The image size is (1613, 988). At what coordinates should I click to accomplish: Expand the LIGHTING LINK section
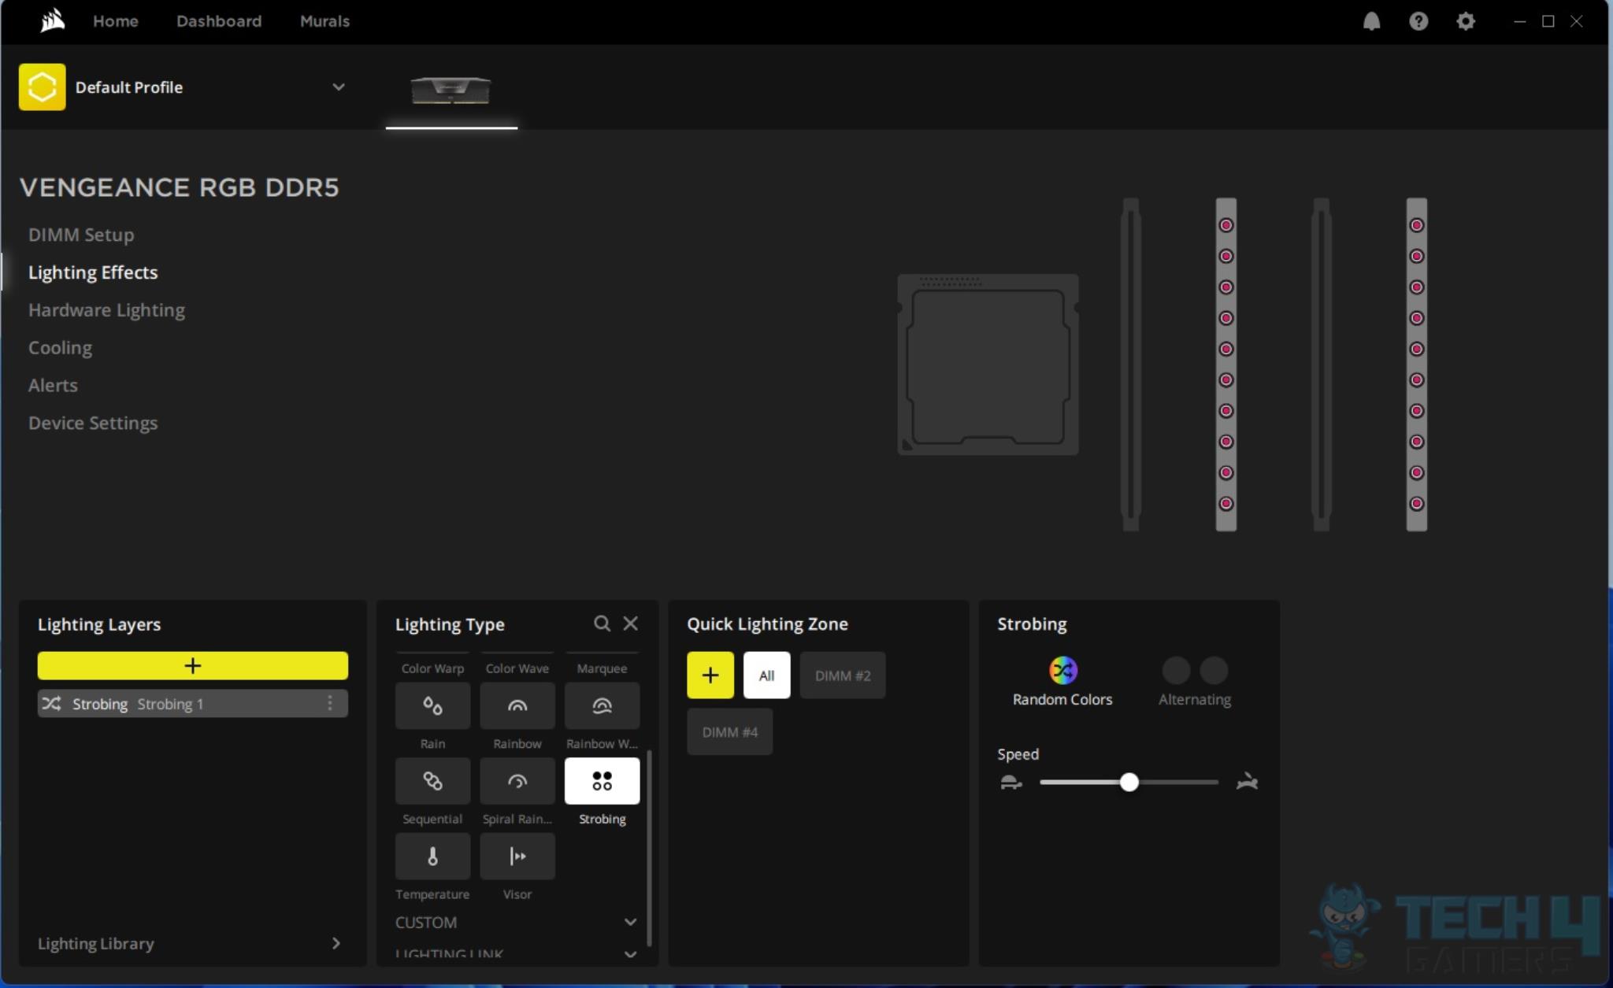point(516,953)
